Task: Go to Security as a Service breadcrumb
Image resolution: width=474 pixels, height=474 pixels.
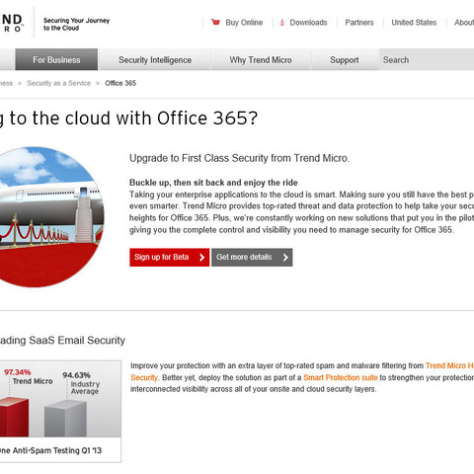Action: (x=58, y=83)
